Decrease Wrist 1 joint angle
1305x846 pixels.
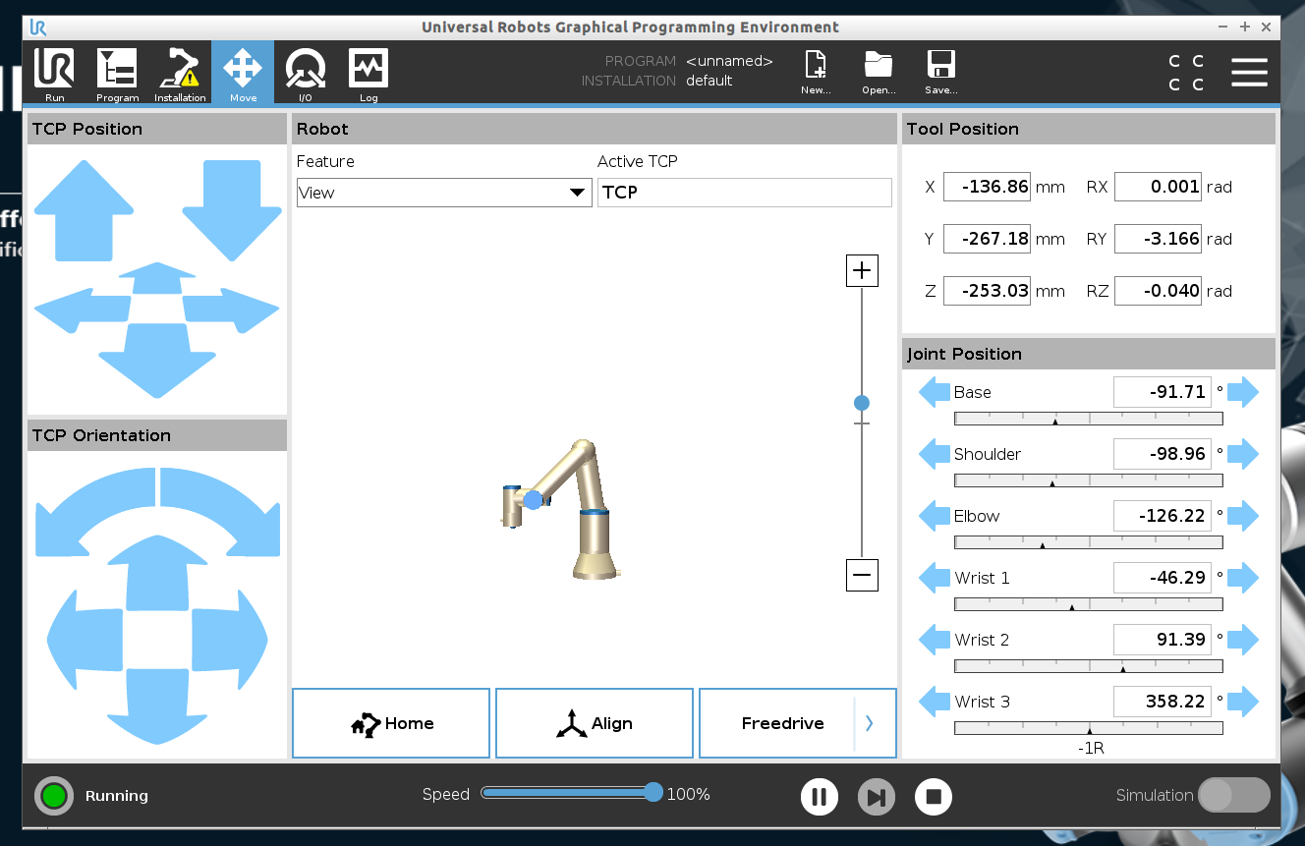click(x=935, y=578)
